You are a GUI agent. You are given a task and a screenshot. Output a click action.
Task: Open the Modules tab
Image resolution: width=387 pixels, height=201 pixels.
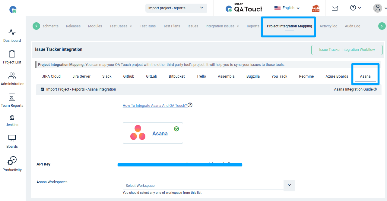click(x=95, y=26)
